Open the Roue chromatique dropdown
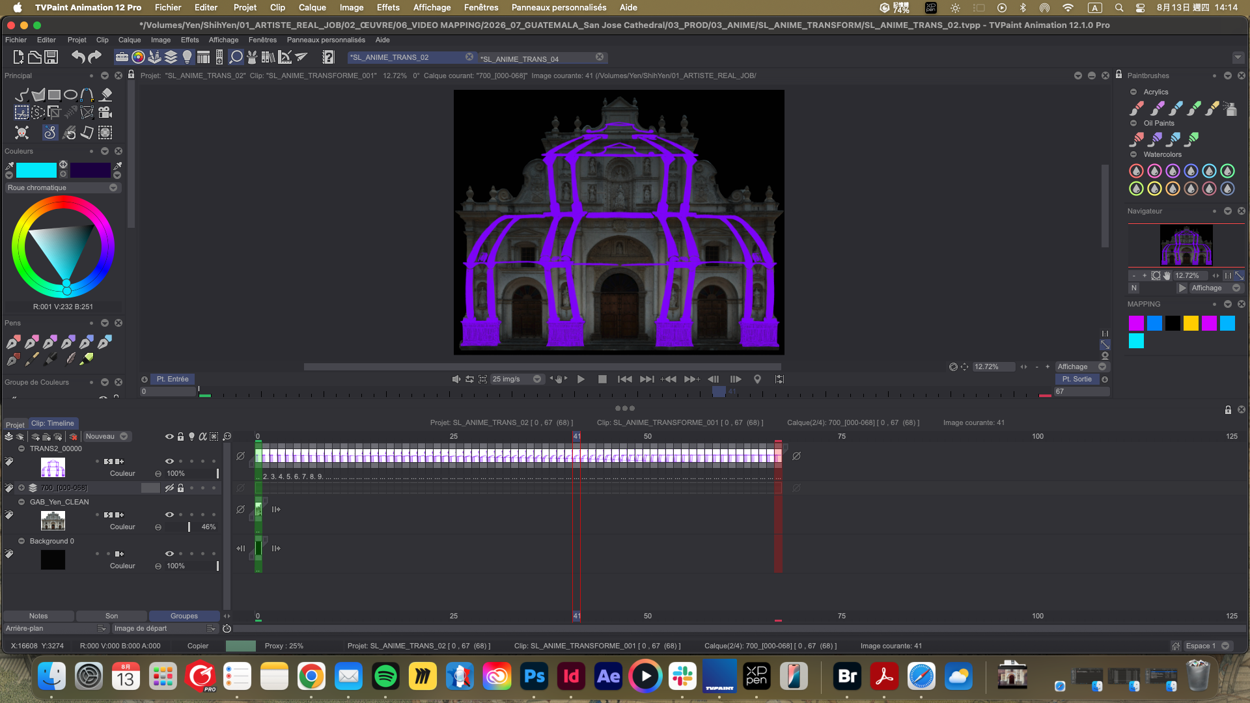Image resolution: width=1250 pixels, height=703 pixels. pyautogui.click(x=62, y=188)
